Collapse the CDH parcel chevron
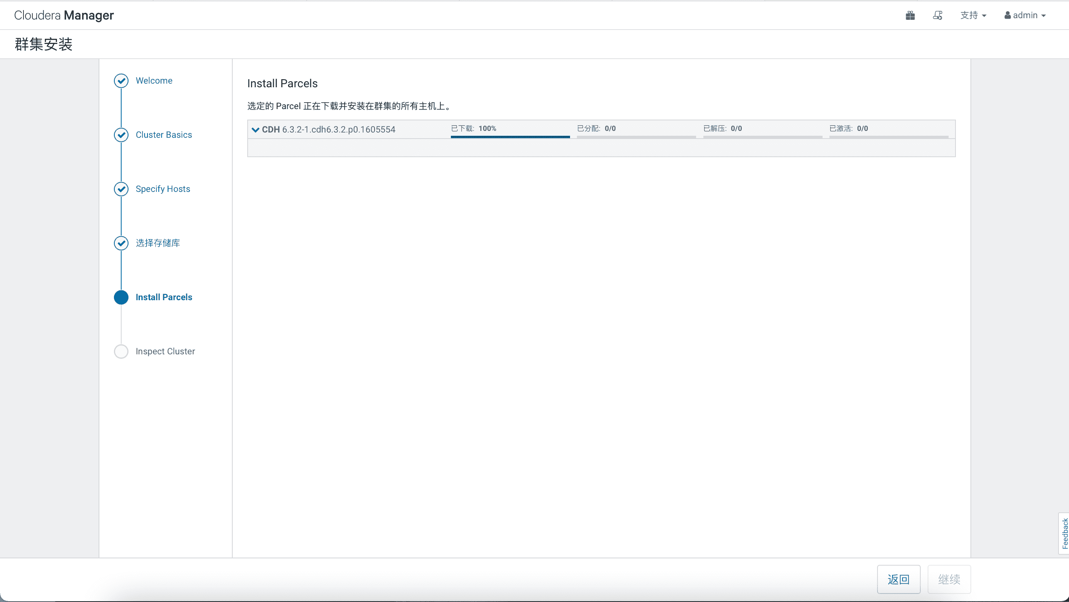 pyautogui.click(x=256, y=129)
